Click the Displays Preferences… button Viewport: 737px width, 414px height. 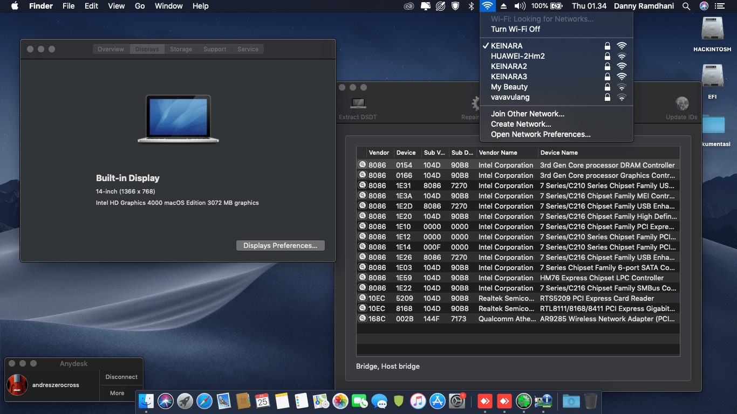[281, 245]
